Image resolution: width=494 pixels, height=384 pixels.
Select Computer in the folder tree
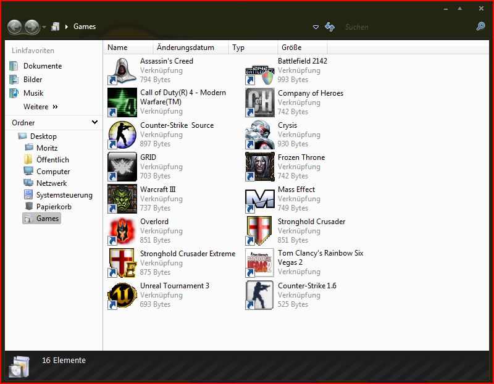[x=47, y=172]
